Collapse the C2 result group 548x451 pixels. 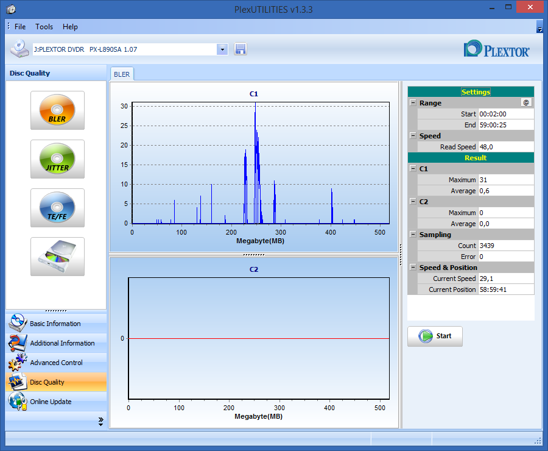[413, 202]
